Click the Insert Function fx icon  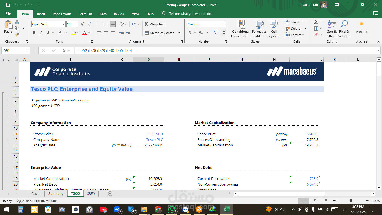(64, 50)
